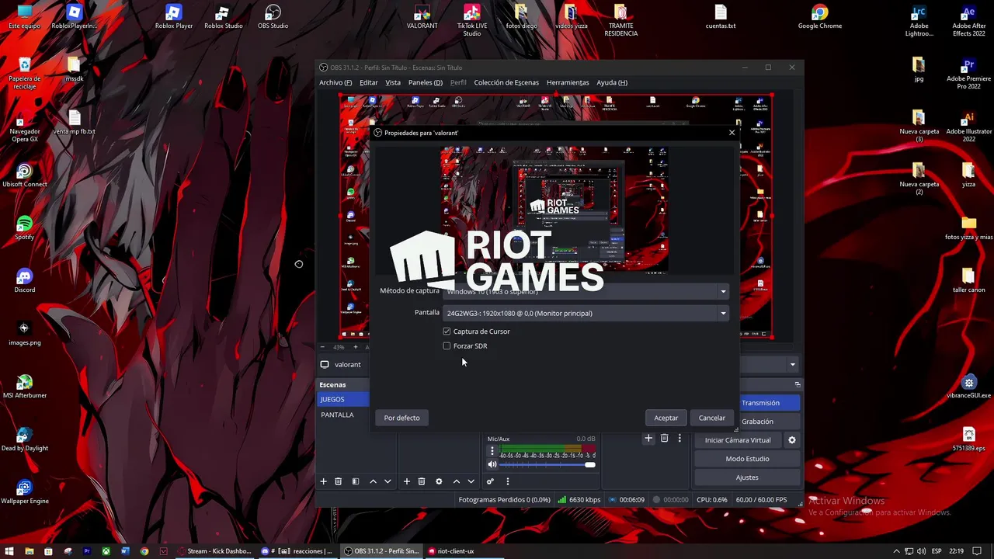Open MSI Afterburner desktop icon
The image size is (994, 559).
pos(24,387)
